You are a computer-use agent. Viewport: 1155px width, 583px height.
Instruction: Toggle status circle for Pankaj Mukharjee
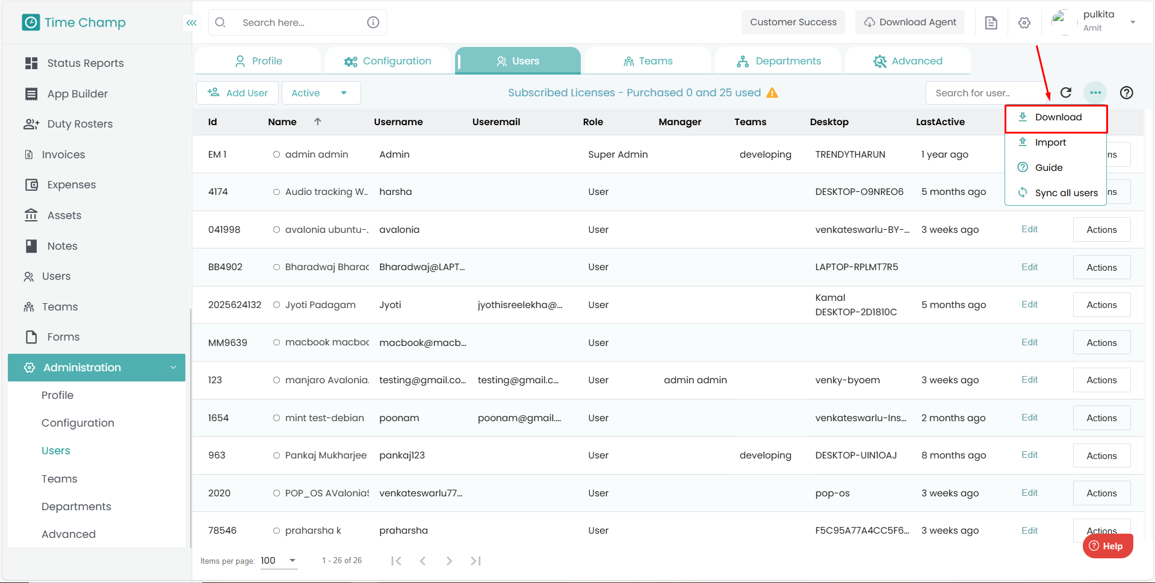[276, 455]
